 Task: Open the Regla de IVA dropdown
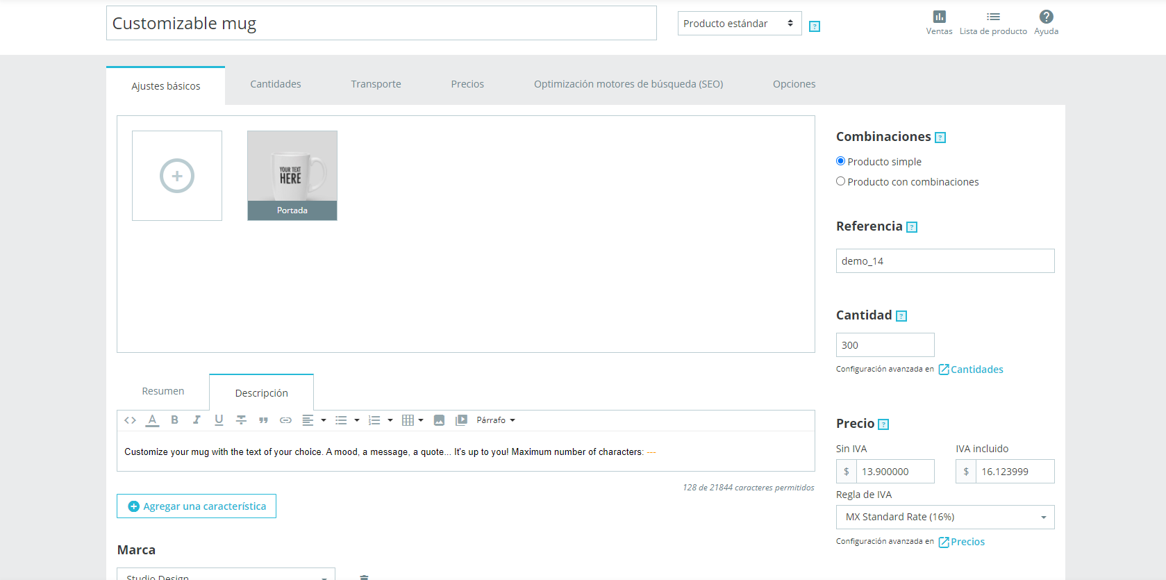coord(945,517)
